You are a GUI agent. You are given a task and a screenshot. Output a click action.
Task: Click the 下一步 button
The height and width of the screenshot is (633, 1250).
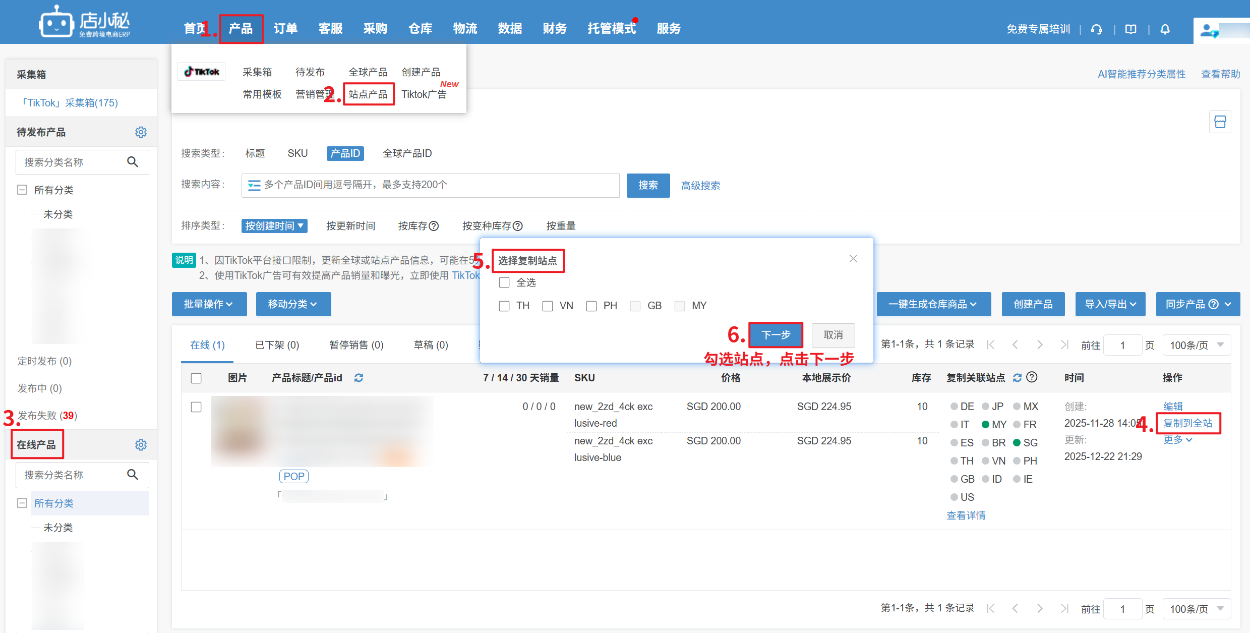tap(776, 335)
